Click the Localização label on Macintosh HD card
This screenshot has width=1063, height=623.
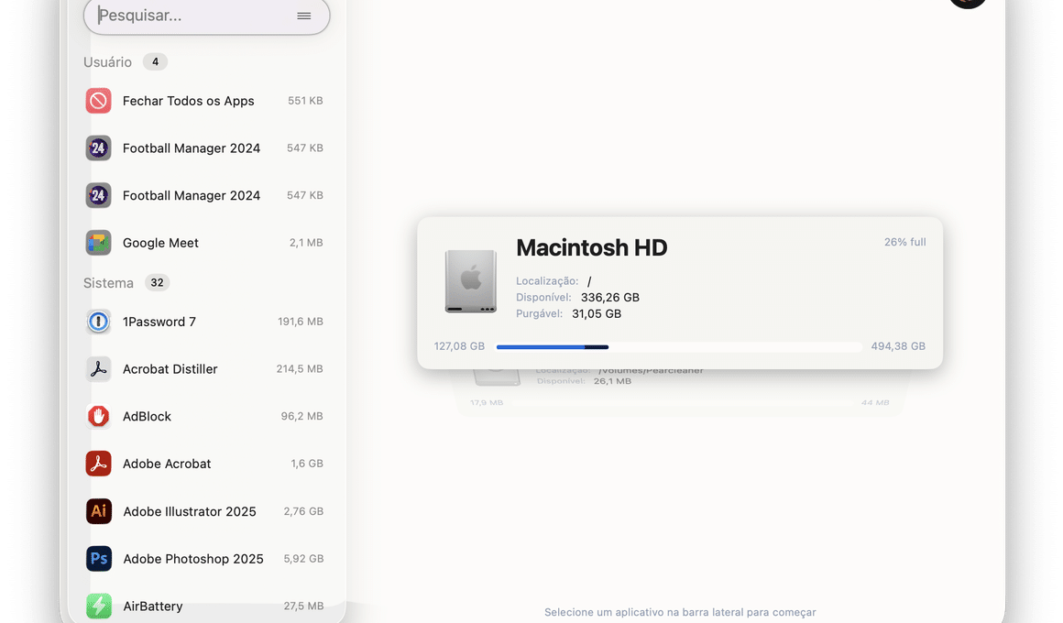pos(547,281)
